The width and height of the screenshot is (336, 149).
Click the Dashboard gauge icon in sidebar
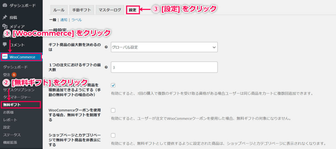[5, 5]
